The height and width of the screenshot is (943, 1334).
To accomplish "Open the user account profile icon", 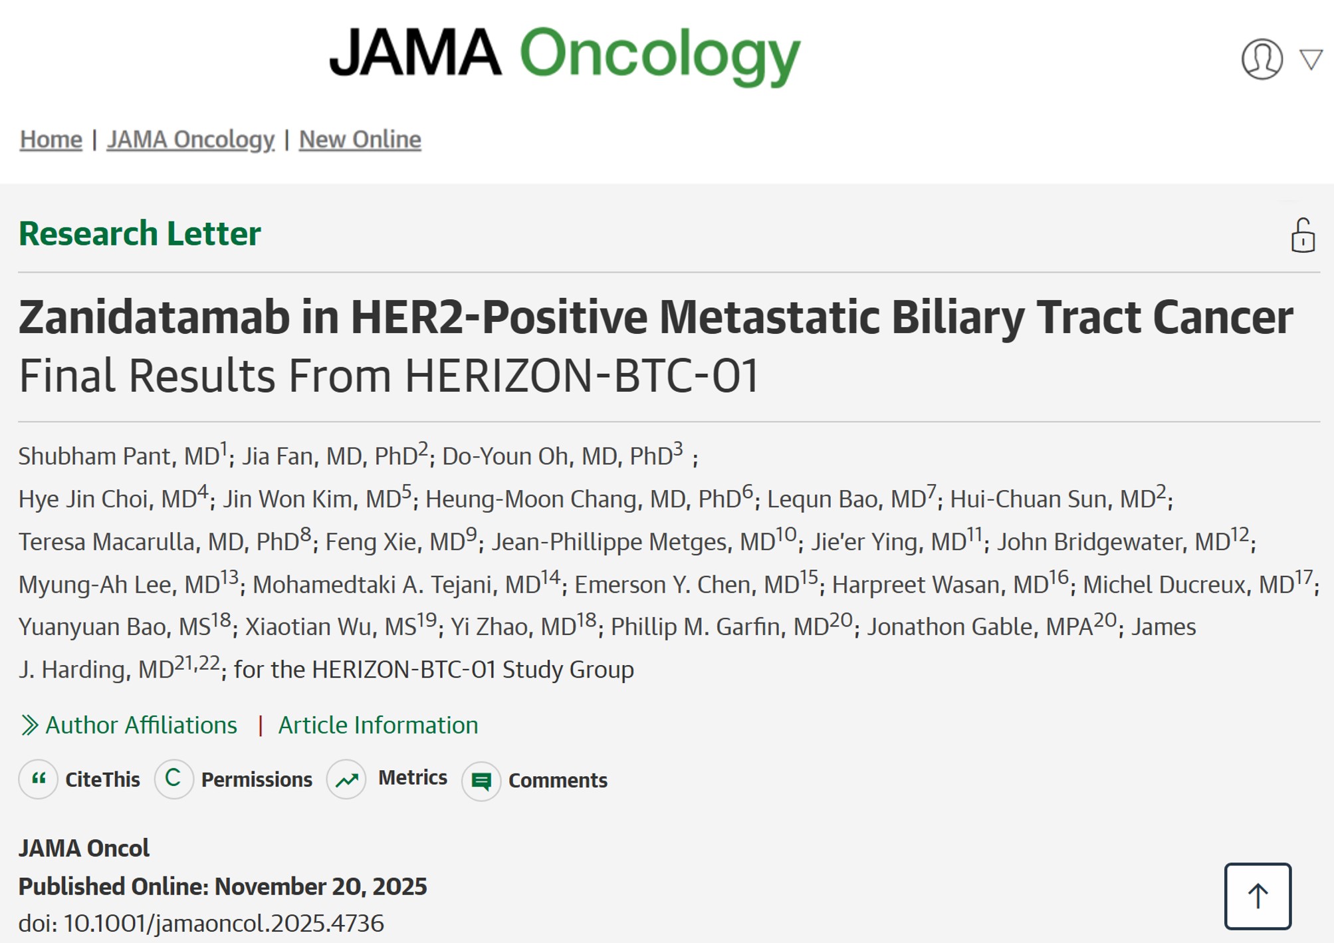I will click(x=1261, y=59).
